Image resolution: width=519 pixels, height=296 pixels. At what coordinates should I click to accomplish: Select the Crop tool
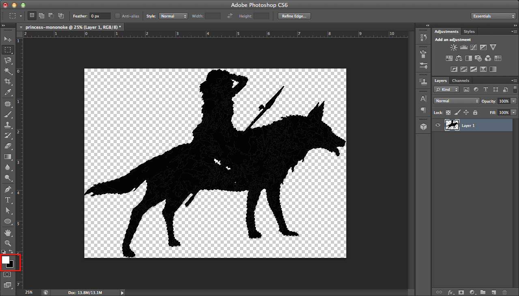[8, 82]
